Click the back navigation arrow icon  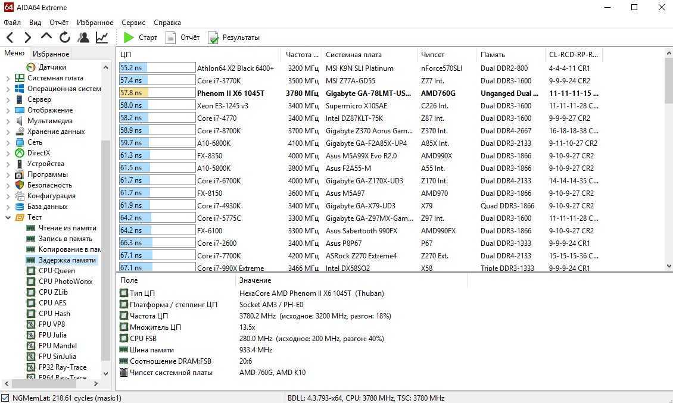[10, 38]
